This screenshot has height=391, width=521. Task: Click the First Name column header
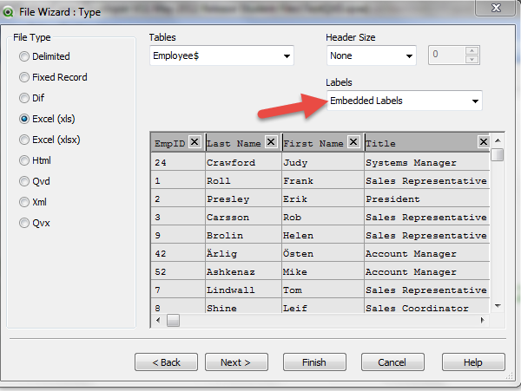[x=323, y=143]
